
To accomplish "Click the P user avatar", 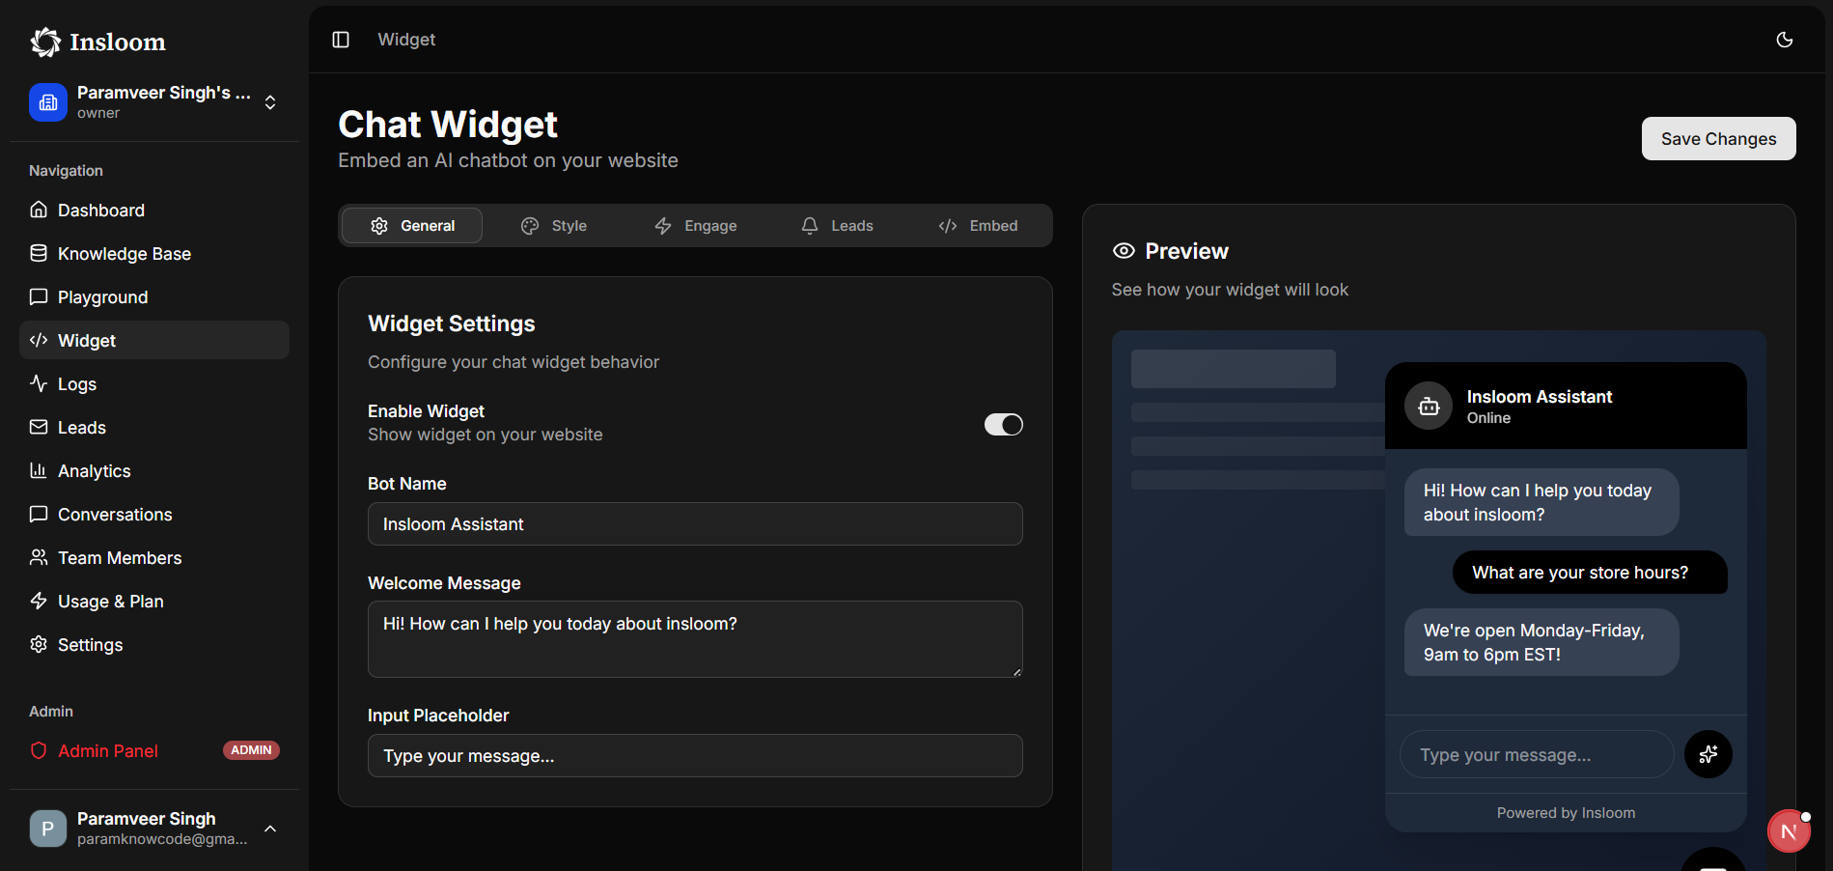I will click(x=48, y=829).
